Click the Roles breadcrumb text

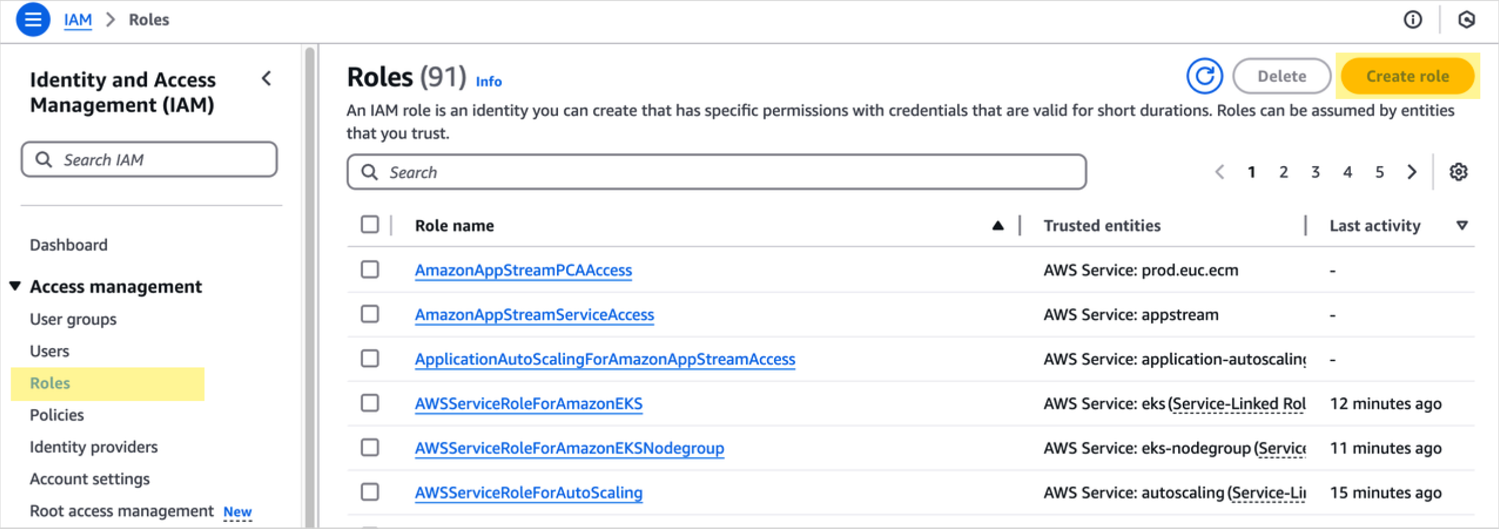[149, 20]
